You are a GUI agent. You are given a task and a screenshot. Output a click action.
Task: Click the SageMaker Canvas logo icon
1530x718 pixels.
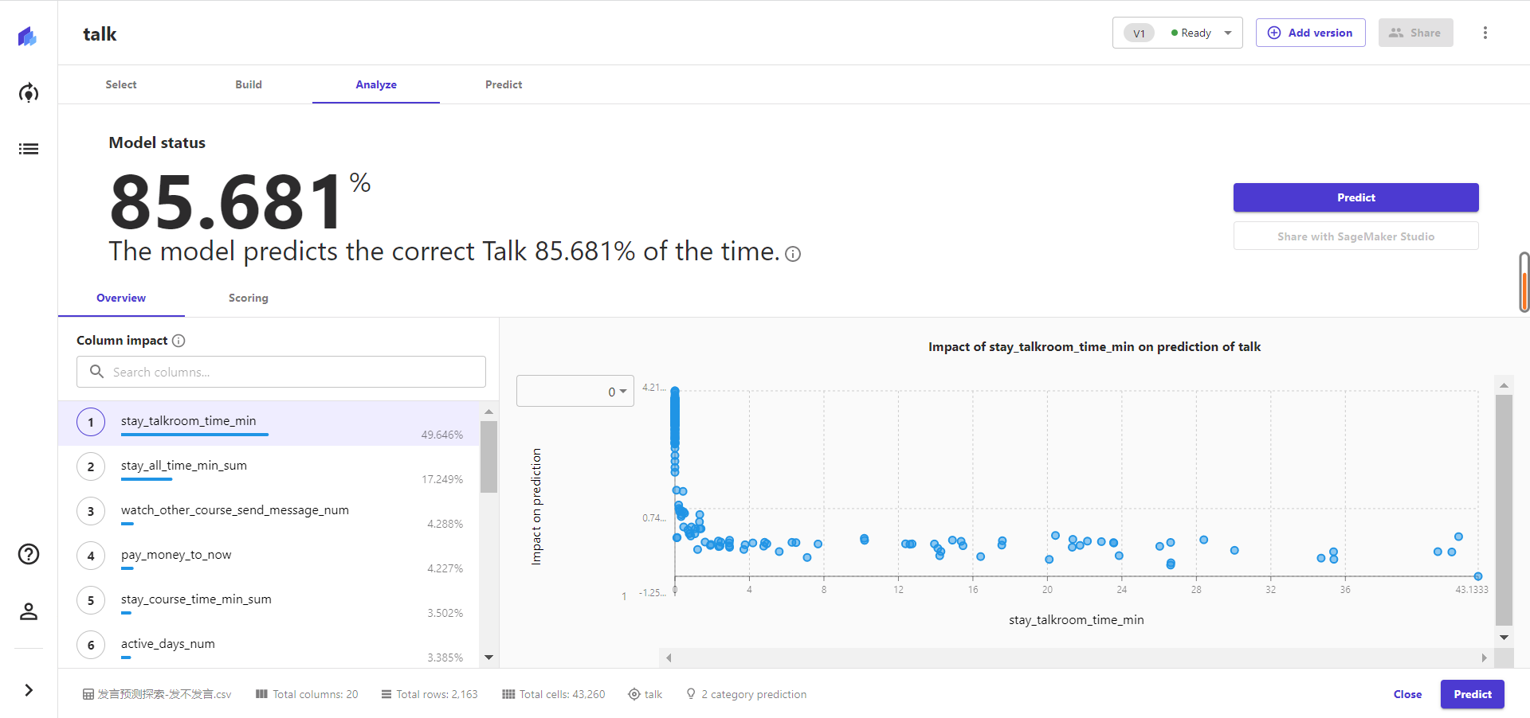point(28,36)
